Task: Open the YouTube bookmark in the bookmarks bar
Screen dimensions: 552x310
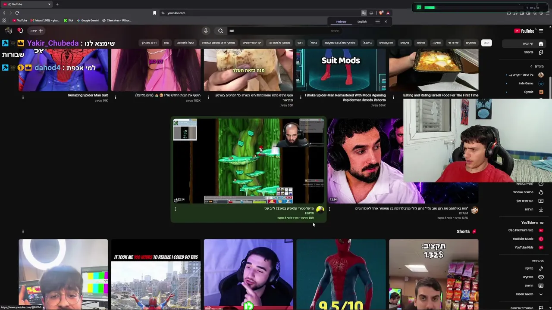Action: pyautogui.click(x=19, y=20)
